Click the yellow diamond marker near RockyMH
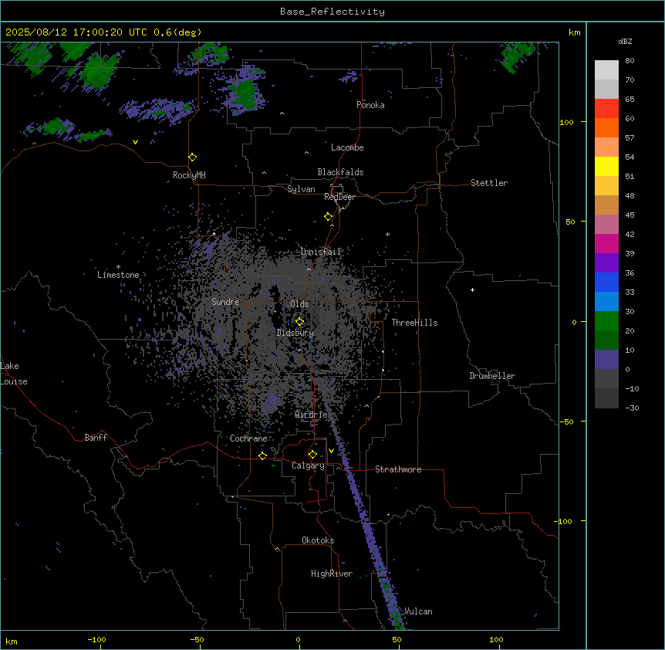The width and height of the screenshot is (665, 650). tap(193, 157)
